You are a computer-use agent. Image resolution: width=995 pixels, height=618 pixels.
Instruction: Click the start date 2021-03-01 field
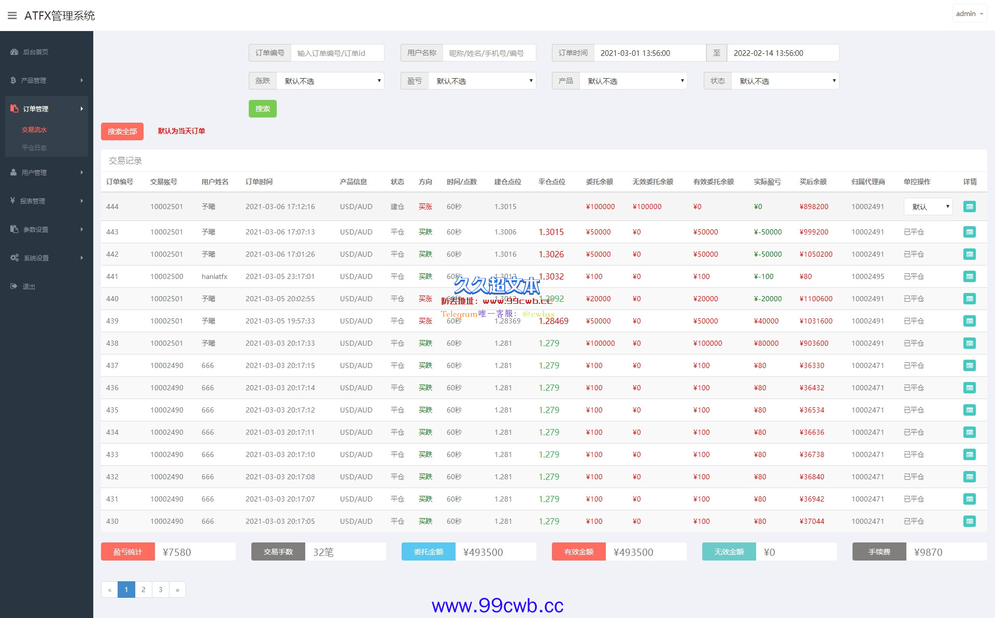coord(650,53)
